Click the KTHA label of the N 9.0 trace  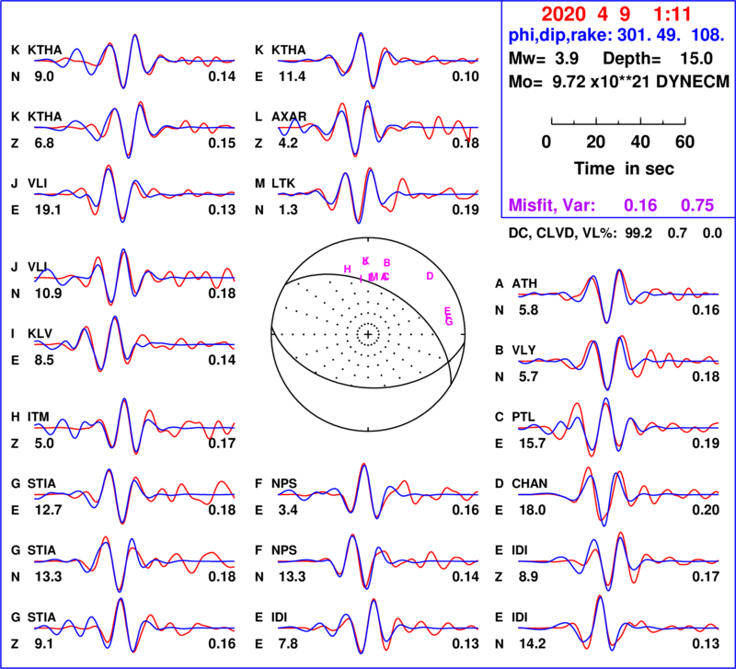(44, 50)
